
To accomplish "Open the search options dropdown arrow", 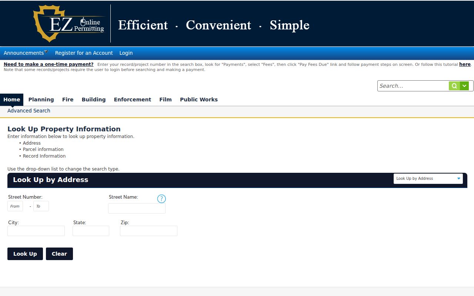I will [464, 86].
